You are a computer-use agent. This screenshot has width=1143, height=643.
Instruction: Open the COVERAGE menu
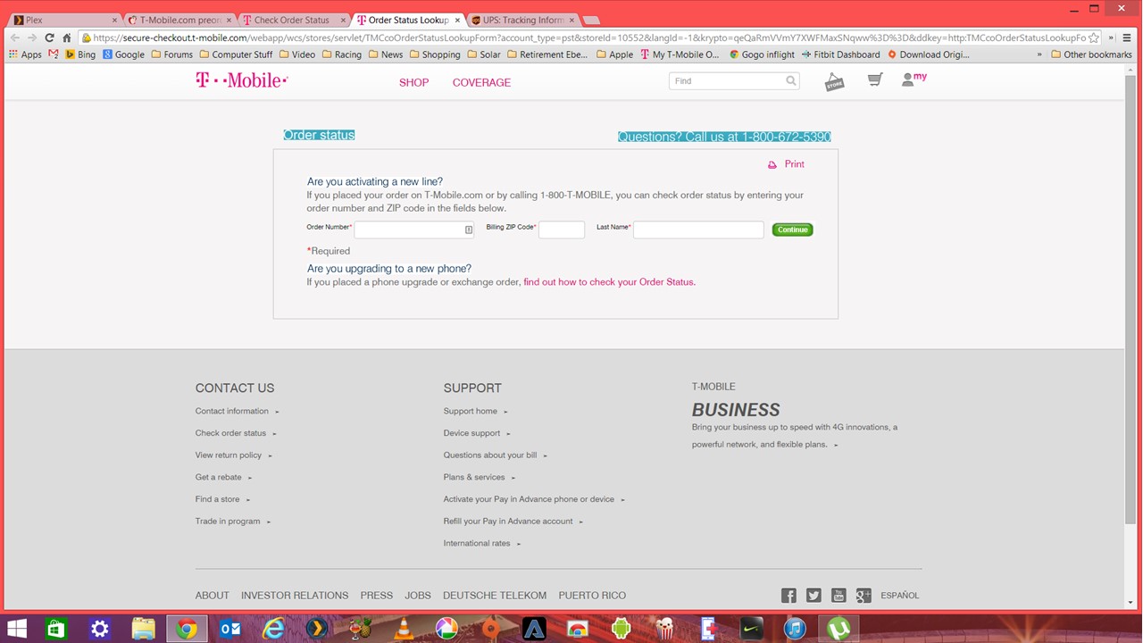coord(481,82)
